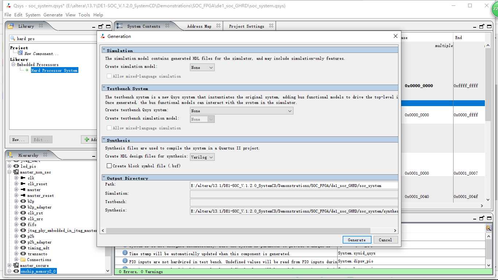
Task: Open the Create HDL design files dropdown
Action: (x=202, y=157)
